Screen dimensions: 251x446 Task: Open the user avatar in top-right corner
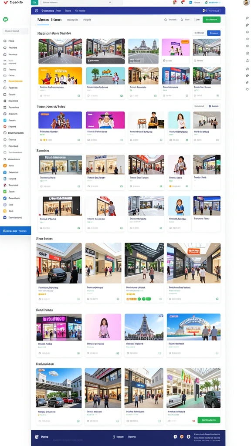point(246,3)
